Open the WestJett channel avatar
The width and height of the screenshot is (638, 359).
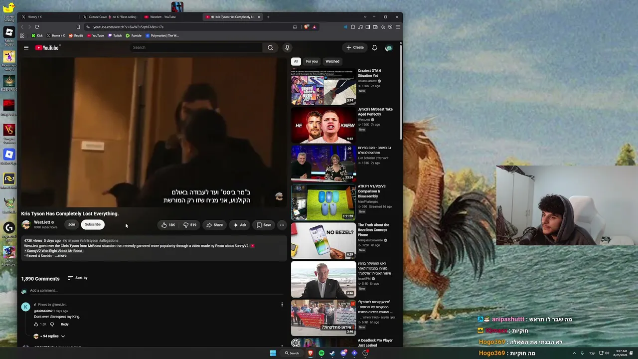[x=26, y=225]
